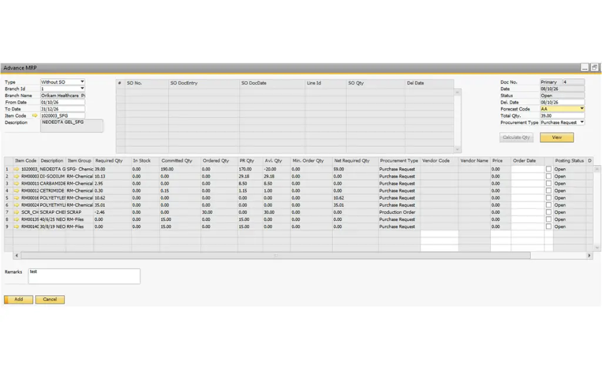Open link arrow for row 5 RM00016
Viewport: 602px width, 370px height.
(16, 198)
